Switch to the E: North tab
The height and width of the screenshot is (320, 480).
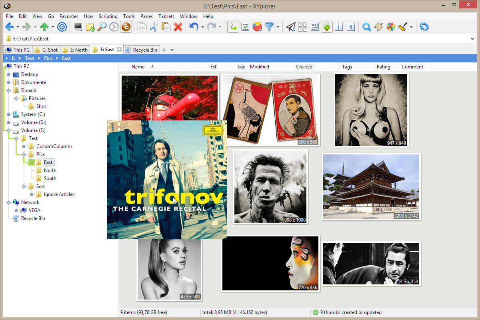tap(75, 50)
